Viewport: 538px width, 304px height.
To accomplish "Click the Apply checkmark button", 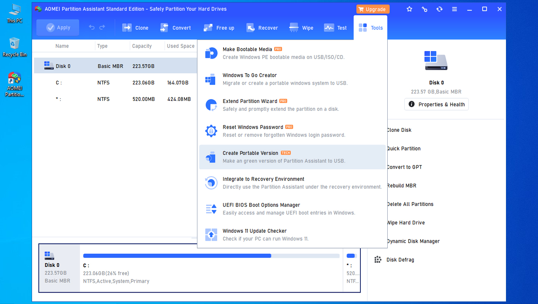I will (58, 28).
